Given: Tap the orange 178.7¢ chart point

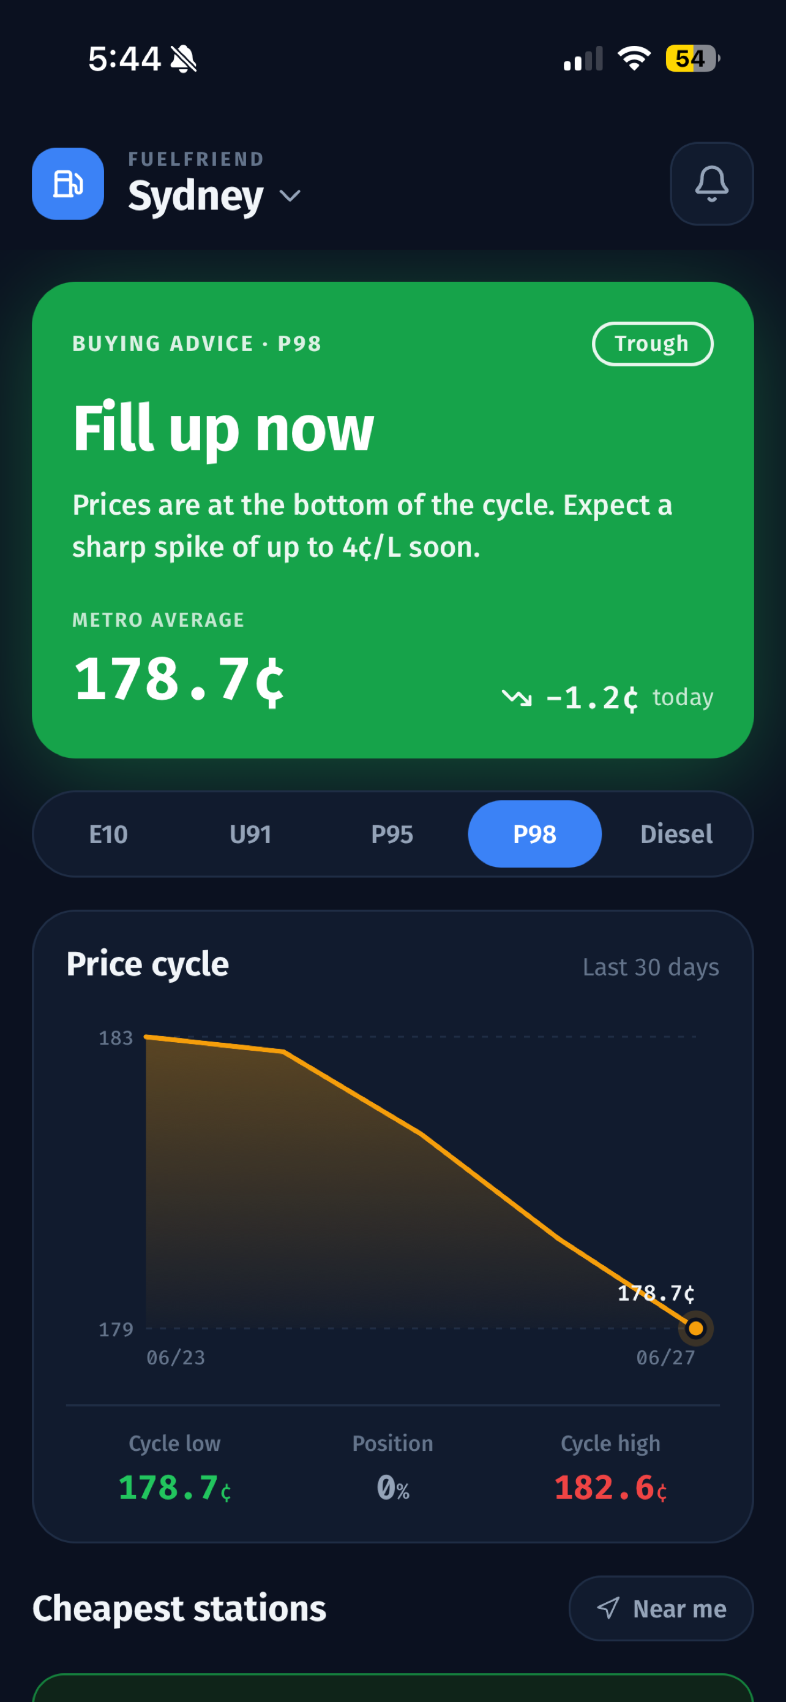Looking at the screenshot, I should [x=695, y=1328].
